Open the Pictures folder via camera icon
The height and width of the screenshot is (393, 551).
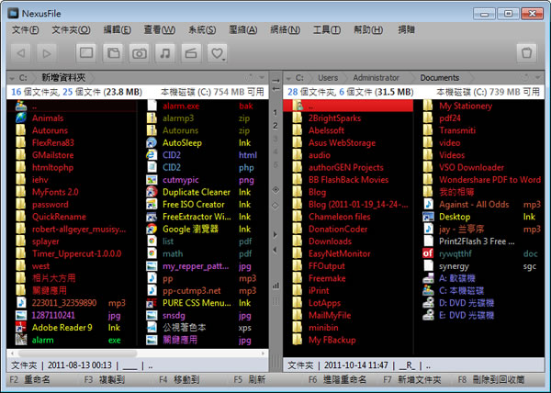[x=139, y=54]
